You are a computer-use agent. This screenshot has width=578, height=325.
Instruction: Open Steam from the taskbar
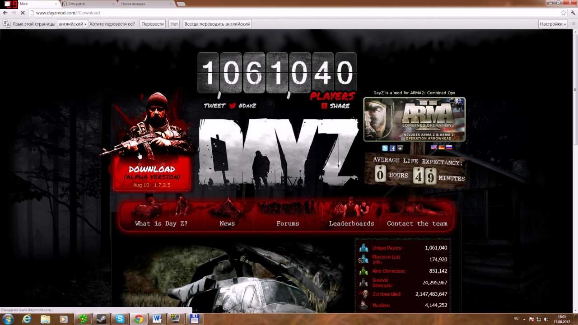tap(101, 319)
